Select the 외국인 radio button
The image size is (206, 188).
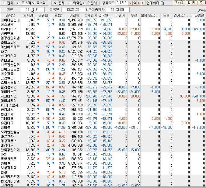pyautogui.click(x=70, y=3)
